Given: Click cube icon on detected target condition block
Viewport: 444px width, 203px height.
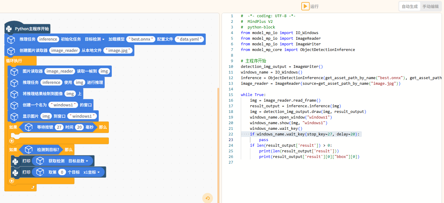Looking at the screenshot, I should click(x=28, y=150).
